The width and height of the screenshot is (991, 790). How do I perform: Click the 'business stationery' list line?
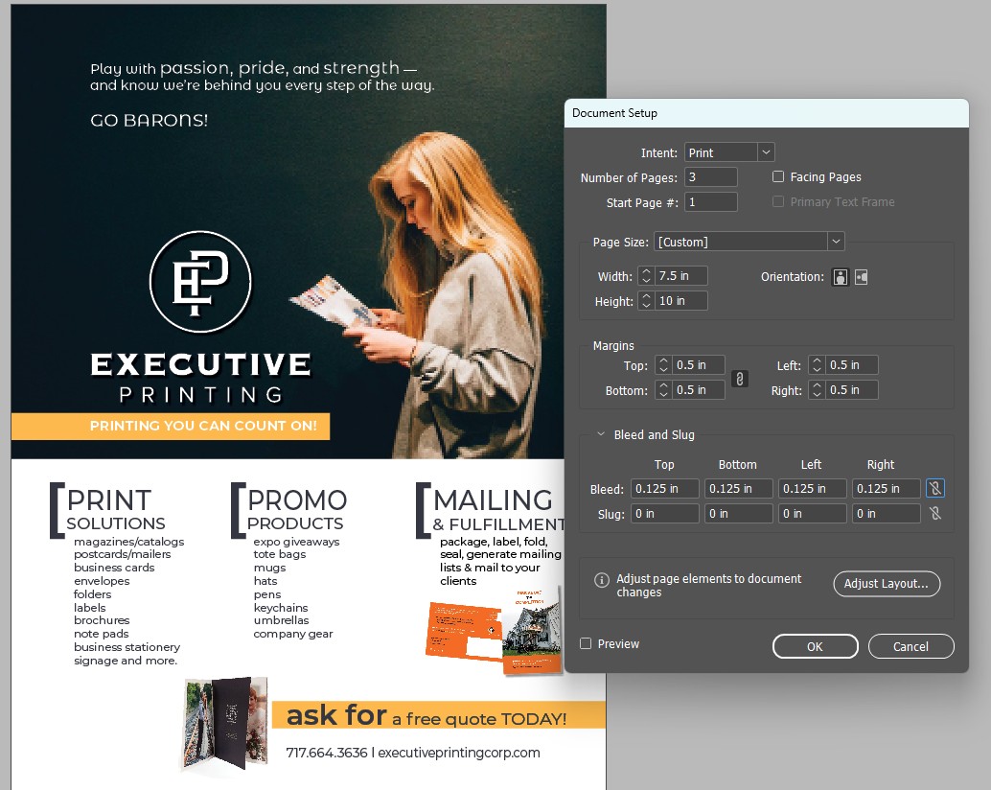pyautogui.click(x=127, y=647)
